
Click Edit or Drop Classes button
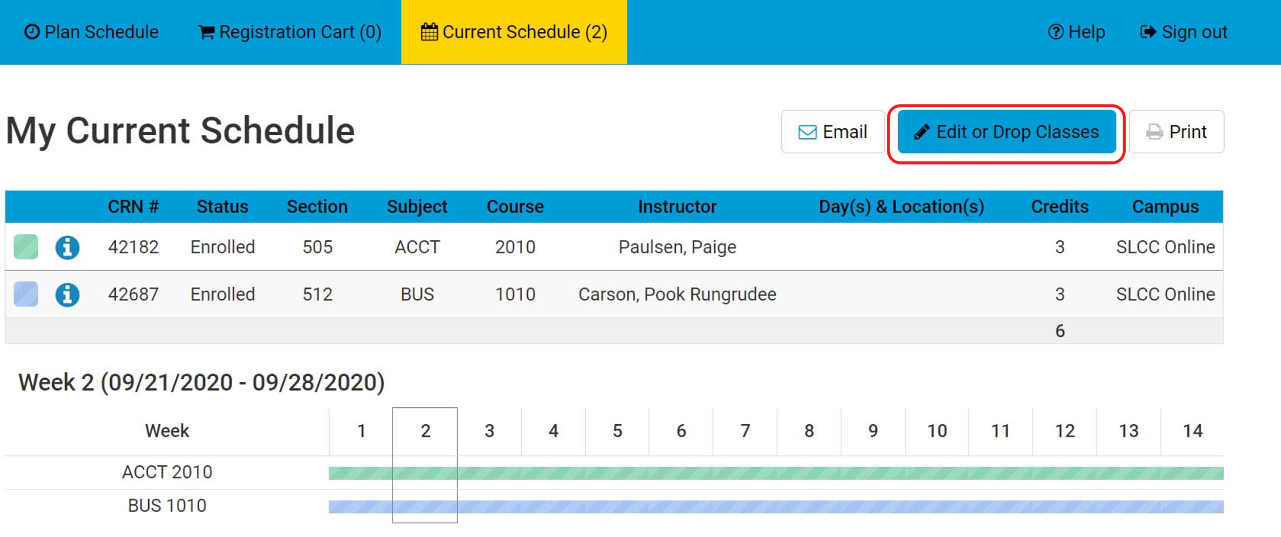pyautogui.click(x=1006, y=132)
